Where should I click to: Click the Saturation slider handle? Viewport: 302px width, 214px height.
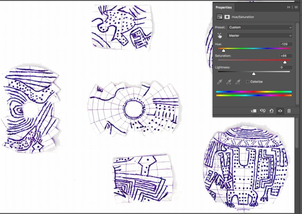tap(285, 62)
